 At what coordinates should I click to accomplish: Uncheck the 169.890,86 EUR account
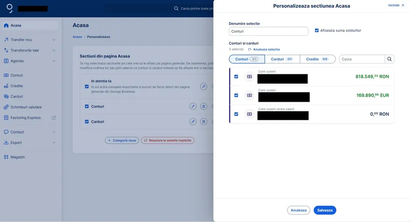pyautogui.click(x=236, y=95)
